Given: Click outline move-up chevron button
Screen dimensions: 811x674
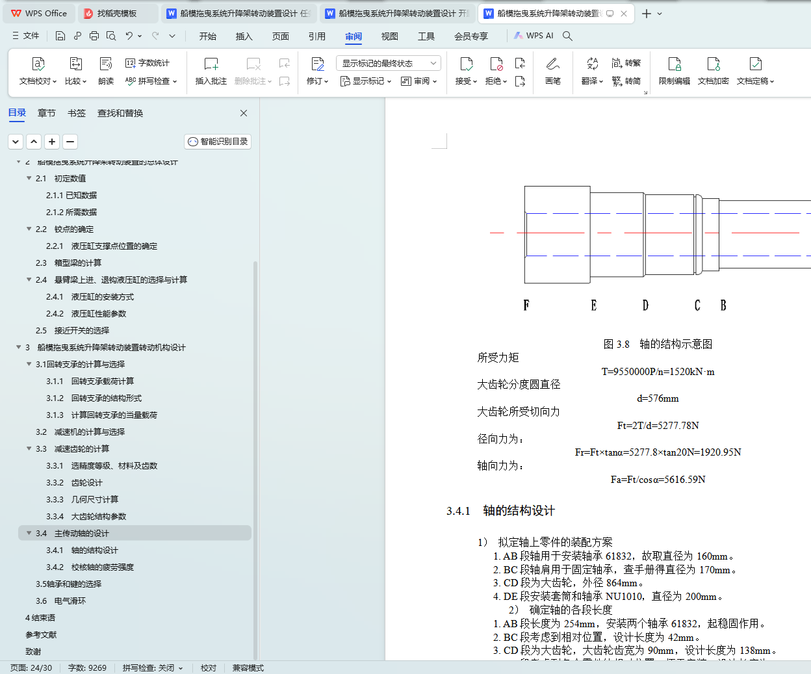Looking at the screenshot, I should [34, 142].
